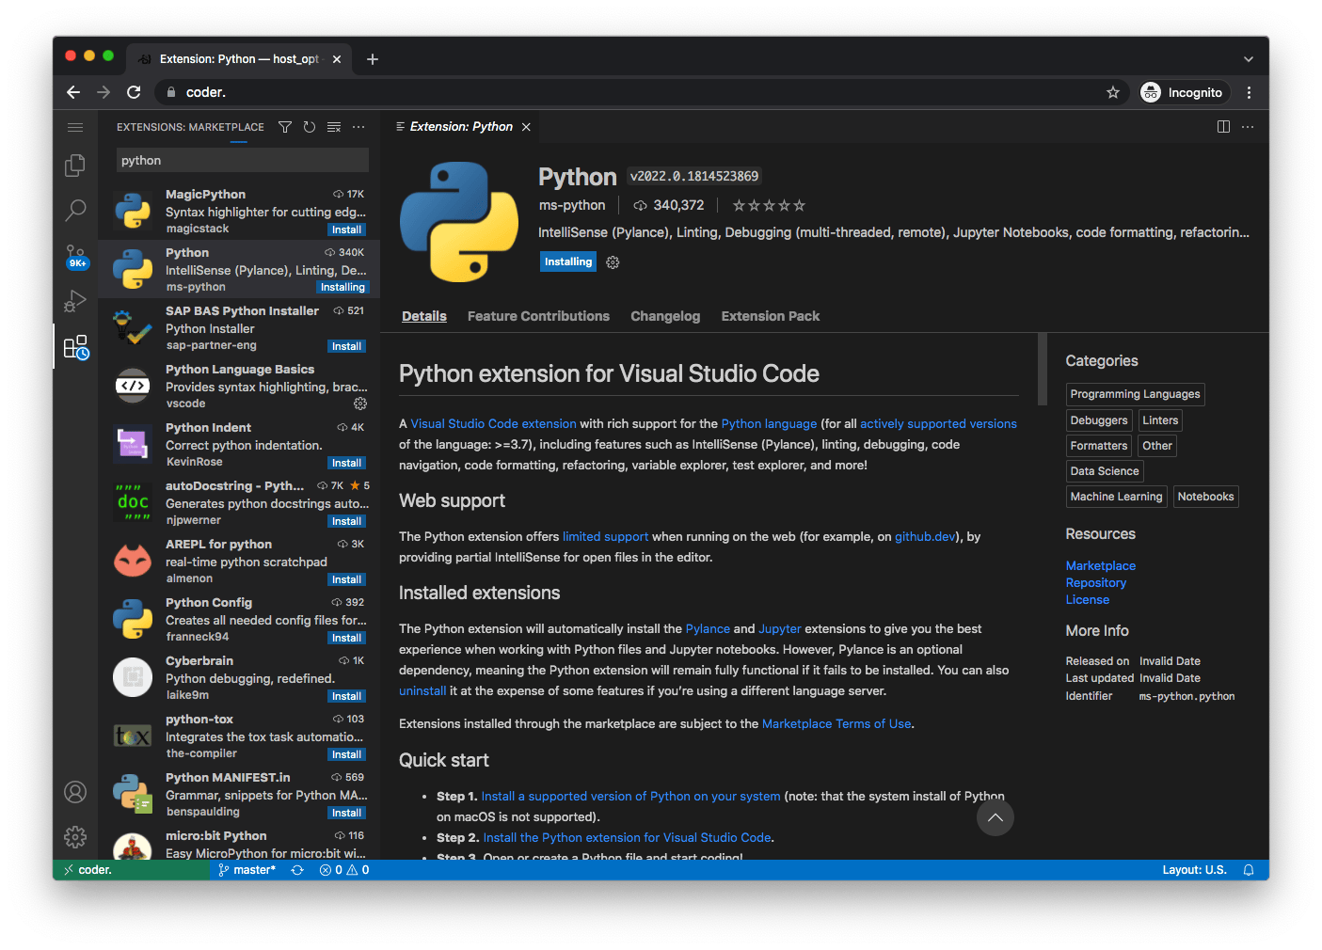The image size is (1322, 950).
Task: Switch to the Changelog tab
Action: (665, 316)
